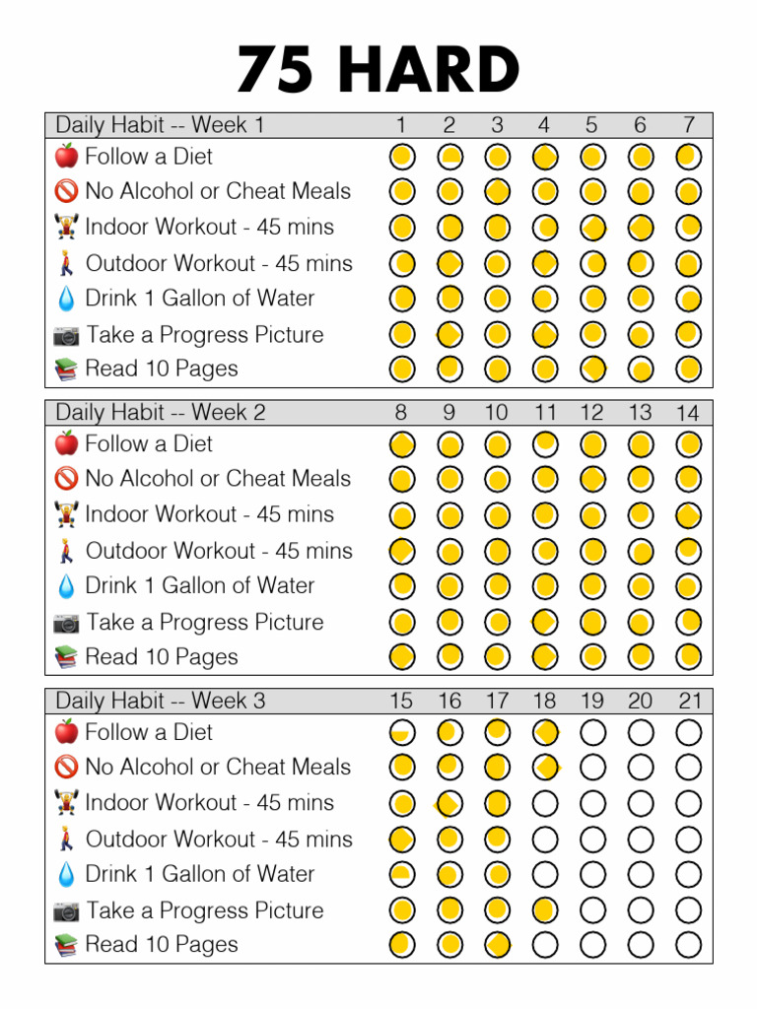Click the camera icon in Week 1

click(66, 335)
